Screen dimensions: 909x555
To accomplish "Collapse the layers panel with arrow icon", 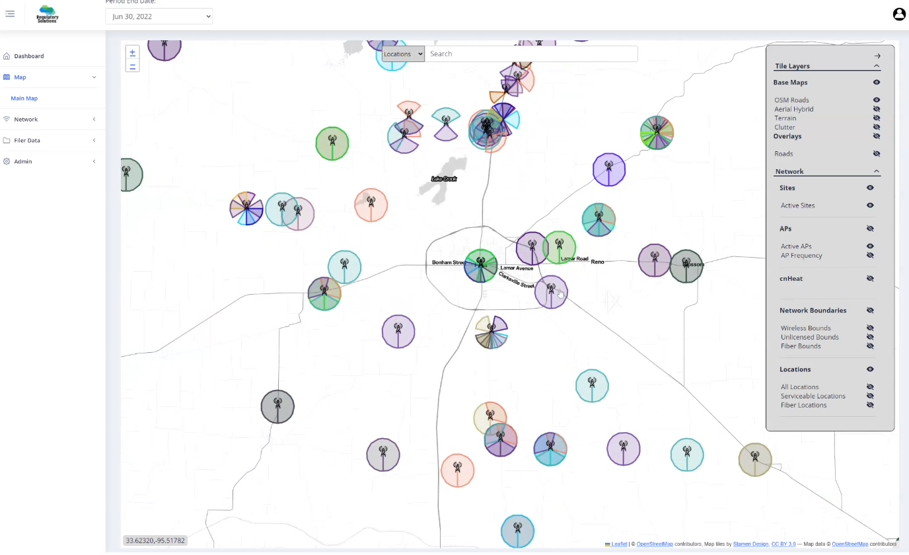I will pyautogui.click(x=877, y=56).
